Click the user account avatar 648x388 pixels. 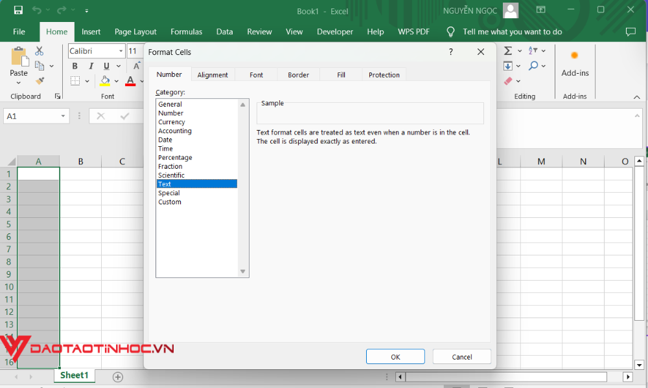click(x=511, y=10)
